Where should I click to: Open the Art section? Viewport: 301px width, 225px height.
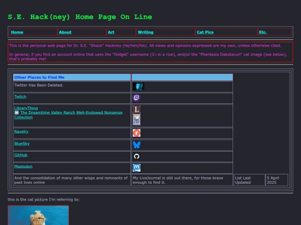(x=111, y=32)
